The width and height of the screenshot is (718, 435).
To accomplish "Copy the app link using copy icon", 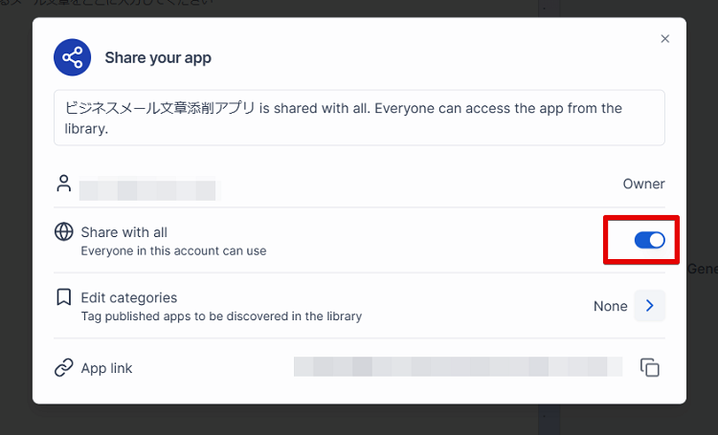I will pos(650,368).
